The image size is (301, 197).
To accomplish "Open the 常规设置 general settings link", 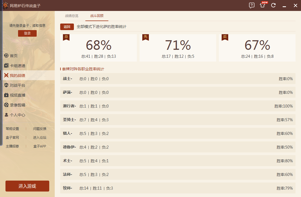I will (x=12, y=129).
